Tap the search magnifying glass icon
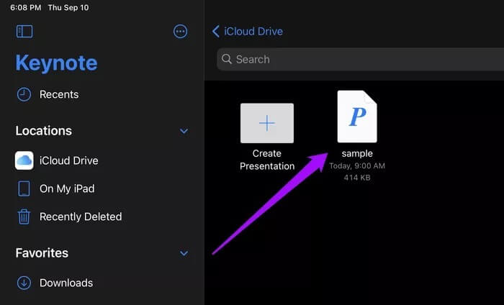The height and width of the screenshot is (305, 504). click(x=227, y=59)
